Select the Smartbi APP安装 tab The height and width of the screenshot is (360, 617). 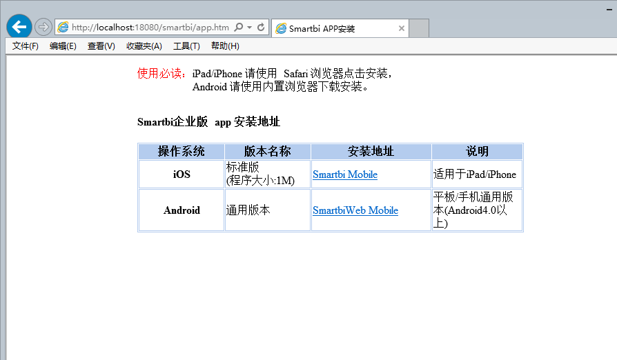click(x=340, y=28)
